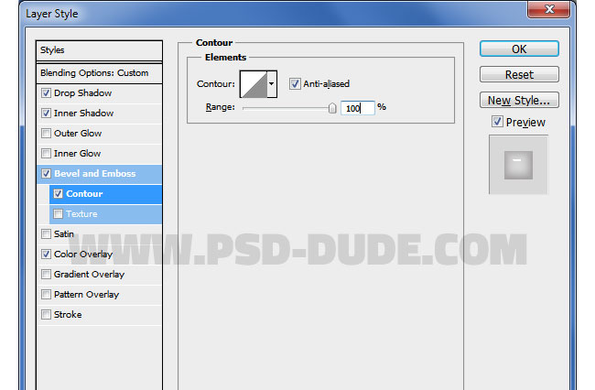Click the style preview thumbnail

(518, 165)
